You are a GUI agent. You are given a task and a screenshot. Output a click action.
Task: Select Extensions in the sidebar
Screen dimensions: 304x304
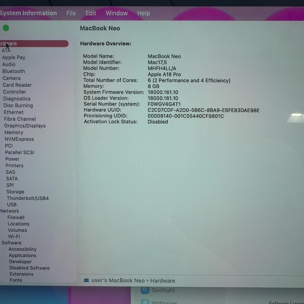pos(22,274)
